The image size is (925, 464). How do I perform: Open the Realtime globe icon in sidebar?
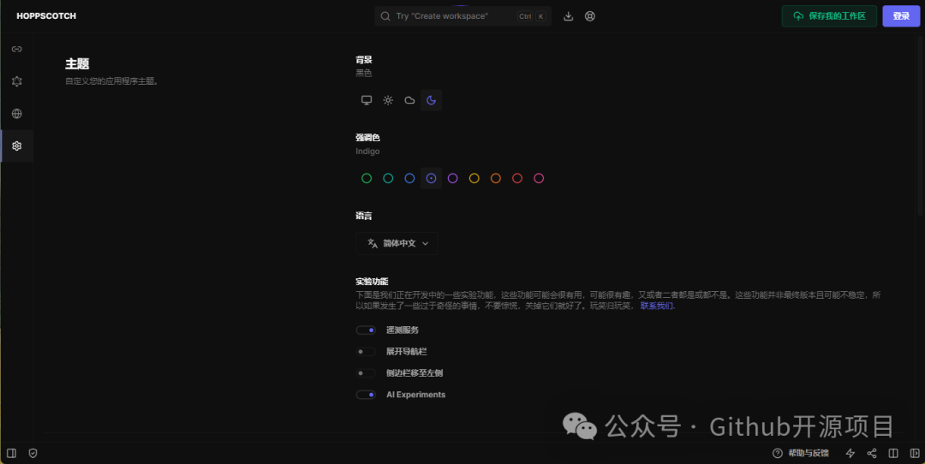coord(16,114)
